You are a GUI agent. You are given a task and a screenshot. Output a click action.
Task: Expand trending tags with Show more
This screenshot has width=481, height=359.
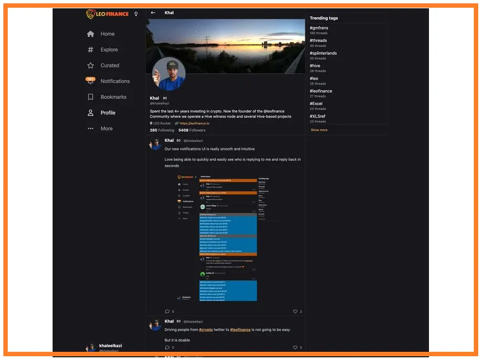click(x=319, y=130)
